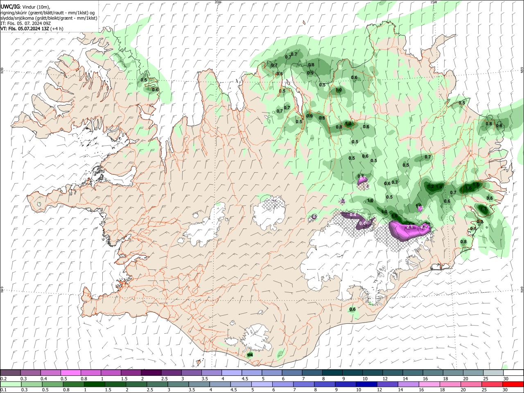Pick the light pink 16 swatch in rain legend
Image resolution: width=524 pixels, height=393 pixels.
(429, 384)
